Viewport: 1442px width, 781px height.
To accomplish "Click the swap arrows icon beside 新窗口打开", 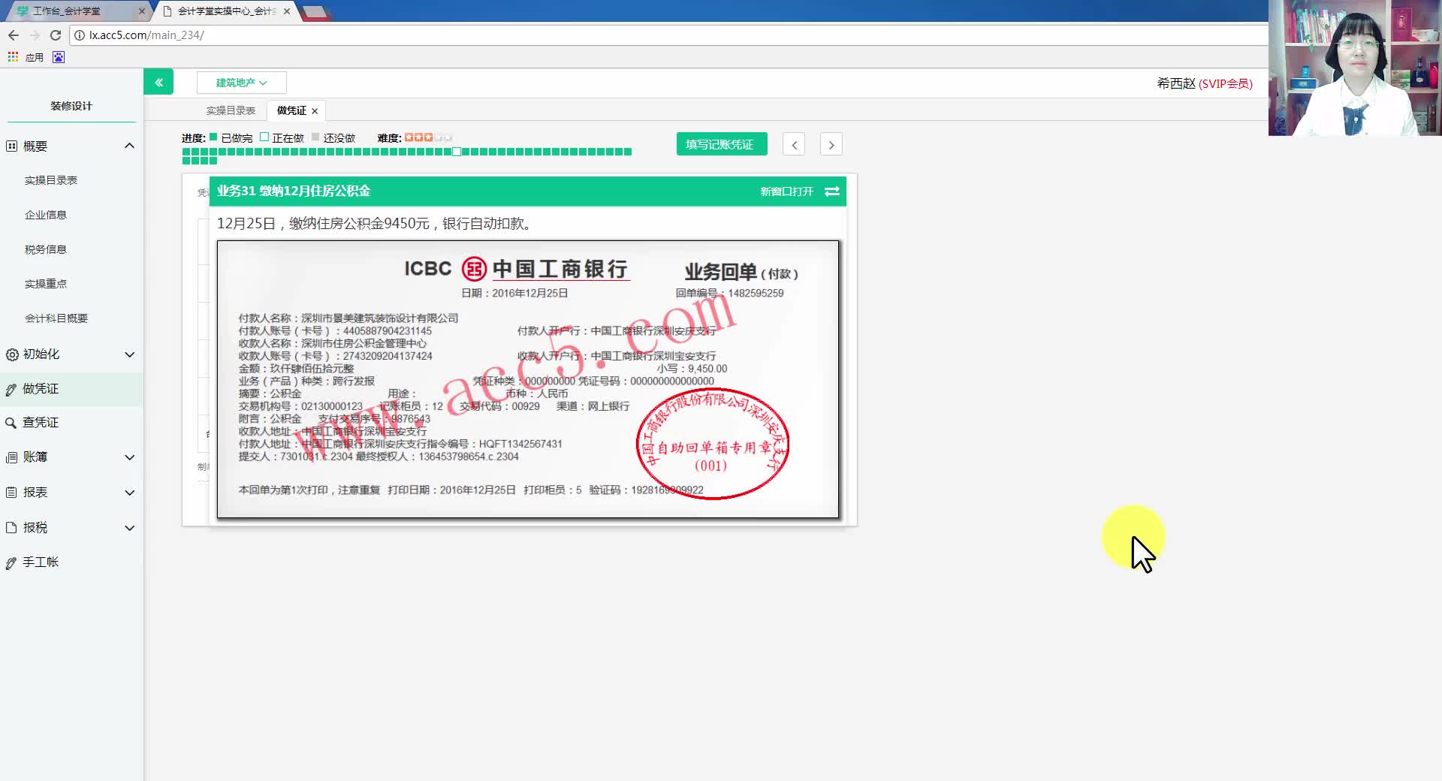I will (x=831, y=191).
